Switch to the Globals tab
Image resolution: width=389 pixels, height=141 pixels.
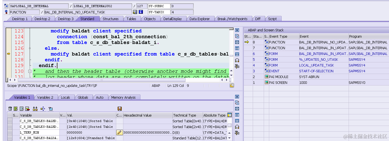pos(83,97)
